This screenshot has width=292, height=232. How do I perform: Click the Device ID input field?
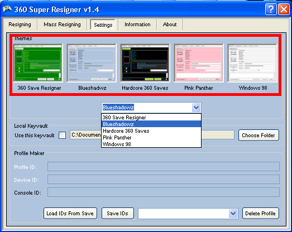164,180
